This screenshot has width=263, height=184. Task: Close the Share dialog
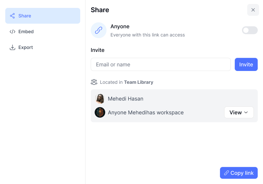tap(253, 10)
